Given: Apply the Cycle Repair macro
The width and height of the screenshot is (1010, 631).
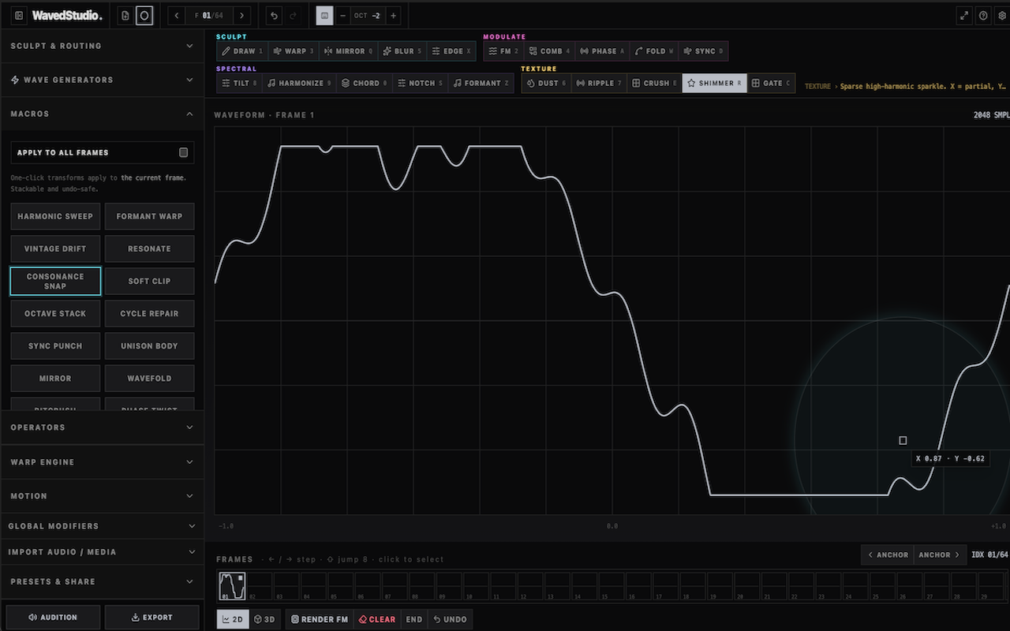Looking at the screenshot, I should (149, 313).
